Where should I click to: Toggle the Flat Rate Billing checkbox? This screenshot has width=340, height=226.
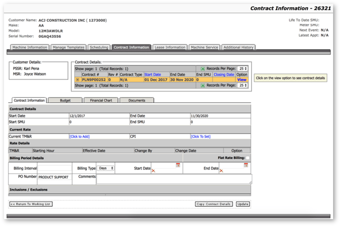pos(248,158)
